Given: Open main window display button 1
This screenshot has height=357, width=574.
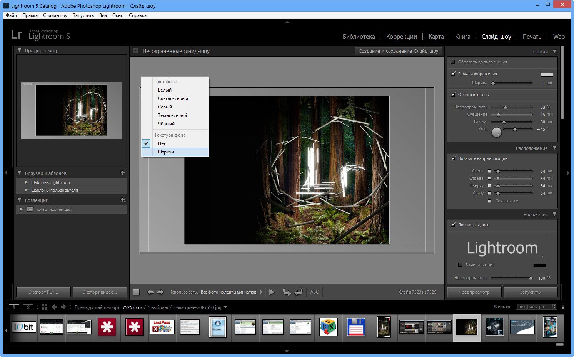Looking at the screenshot, I should [14, 307].
